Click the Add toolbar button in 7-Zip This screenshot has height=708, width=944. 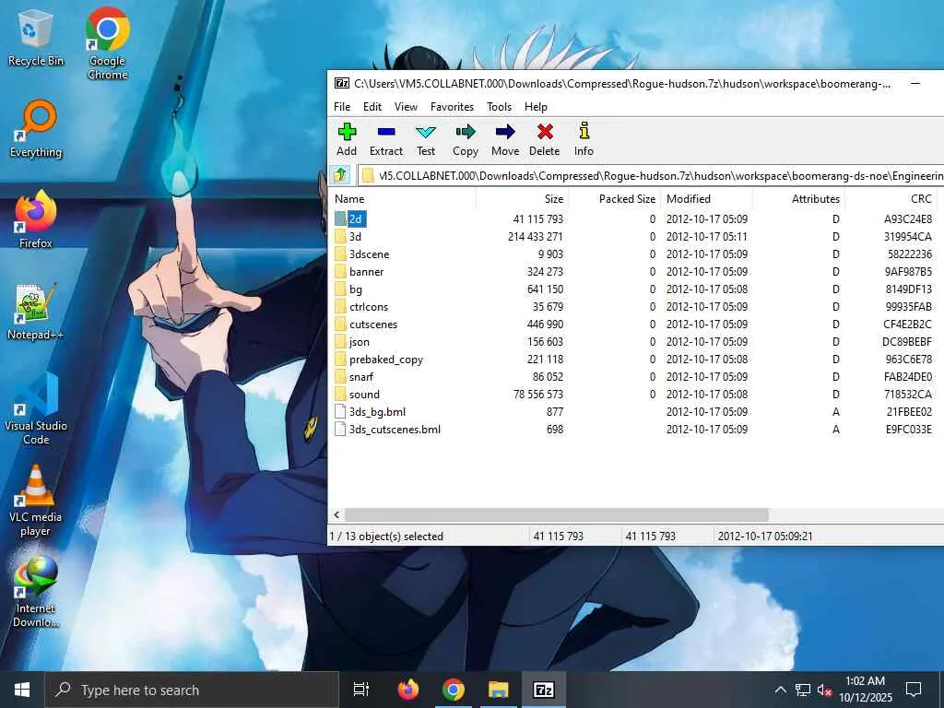pyautogui.click(x=347, y=140)
